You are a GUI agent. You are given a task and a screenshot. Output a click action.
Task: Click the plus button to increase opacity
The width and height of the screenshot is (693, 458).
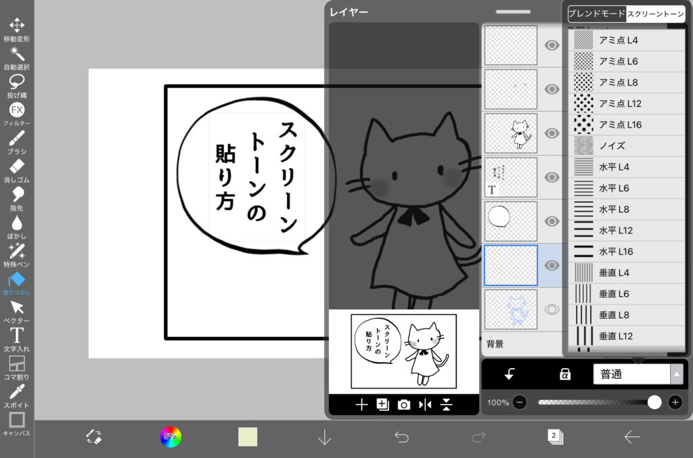coord(675,402)
